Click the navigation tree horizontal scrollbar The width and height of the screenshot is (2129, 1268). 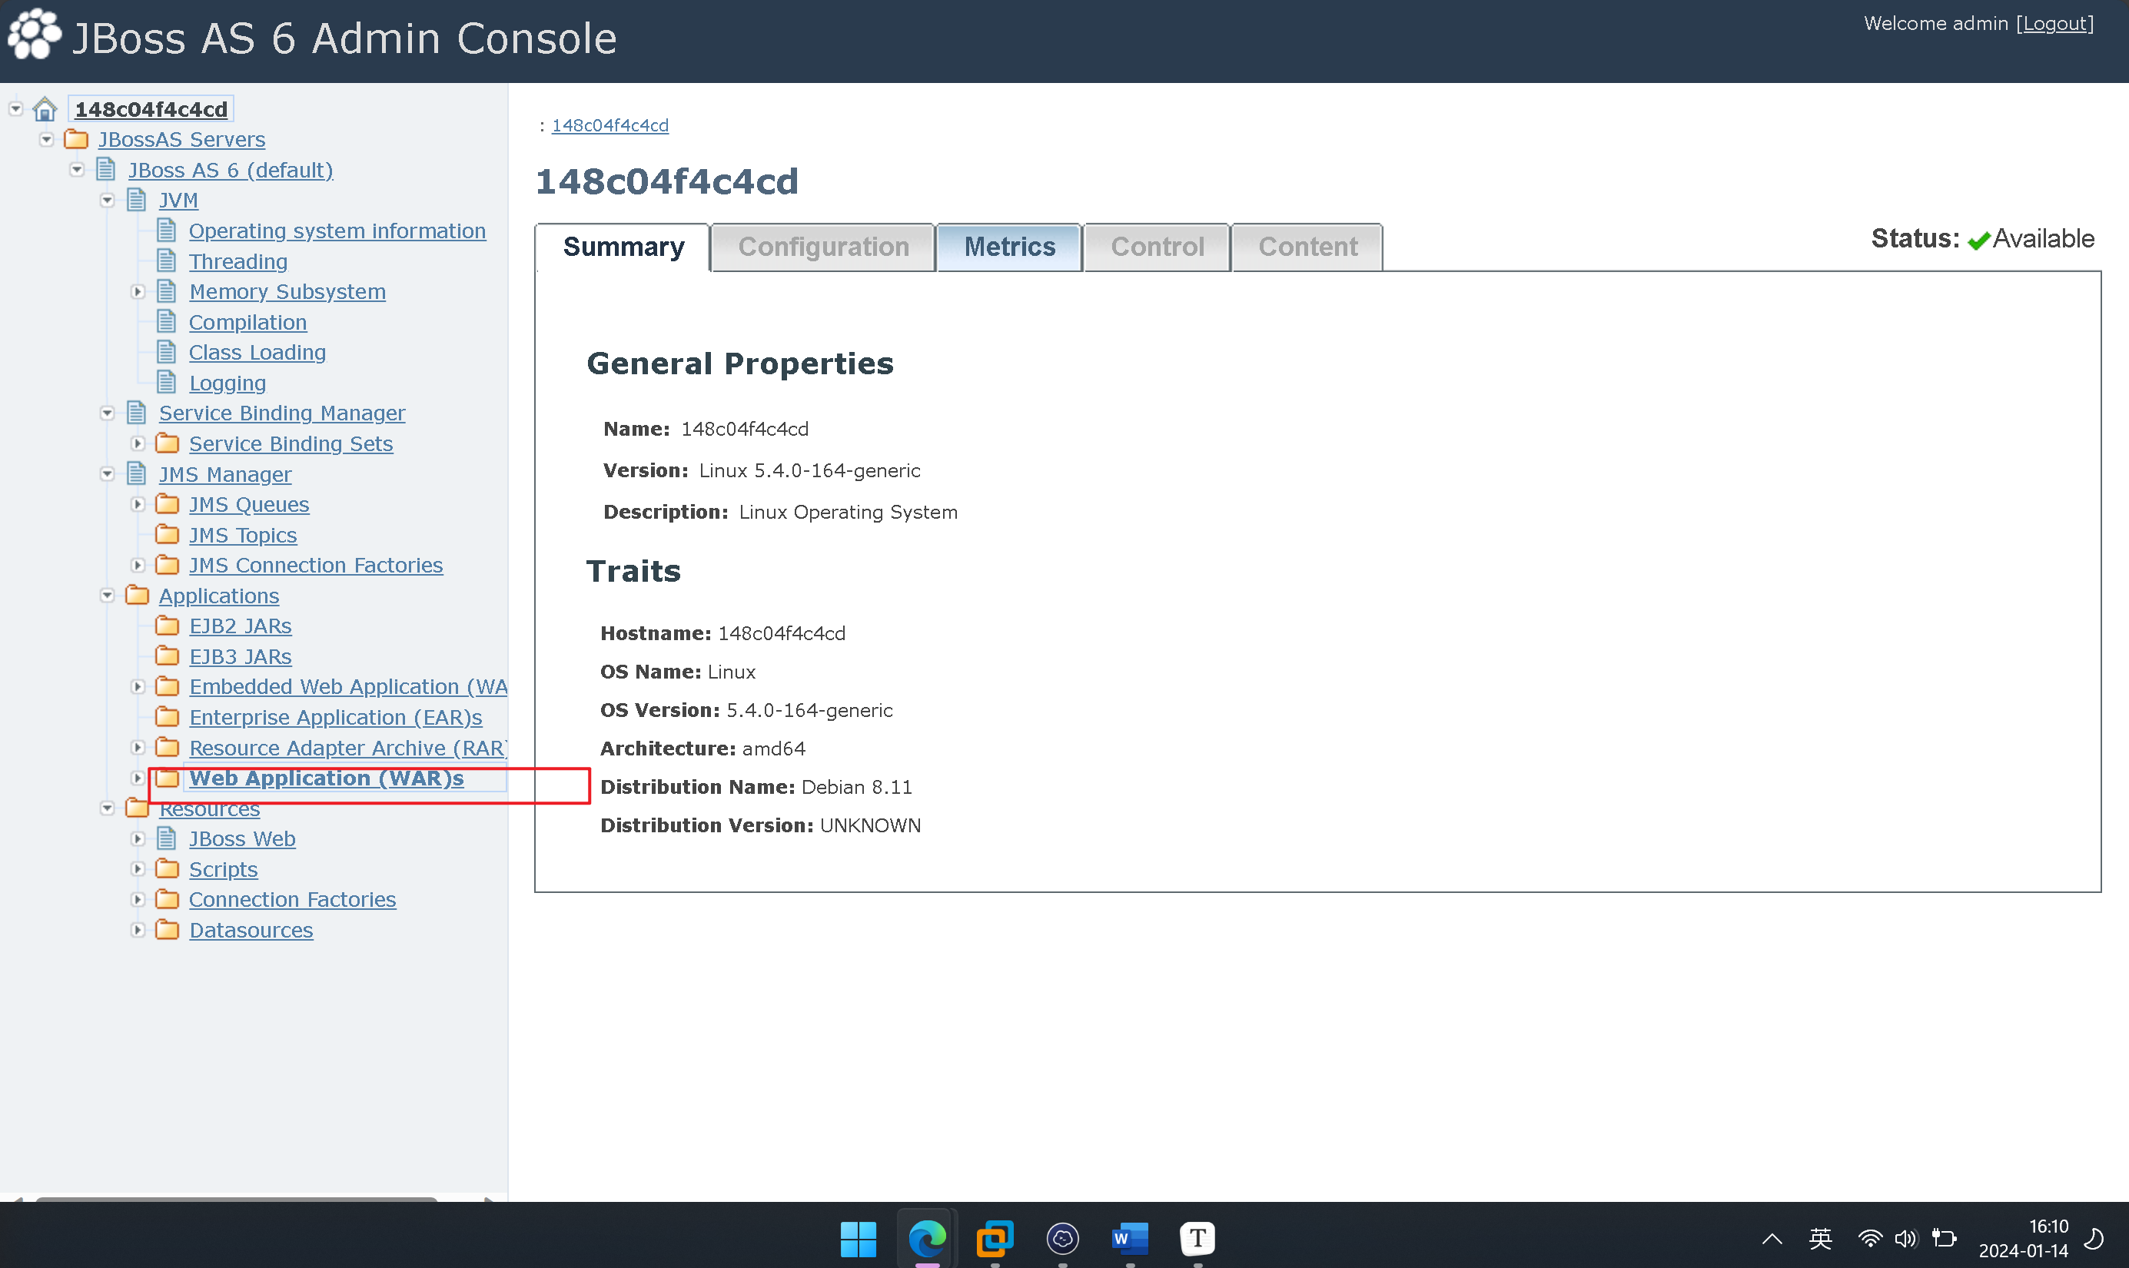237,1198
